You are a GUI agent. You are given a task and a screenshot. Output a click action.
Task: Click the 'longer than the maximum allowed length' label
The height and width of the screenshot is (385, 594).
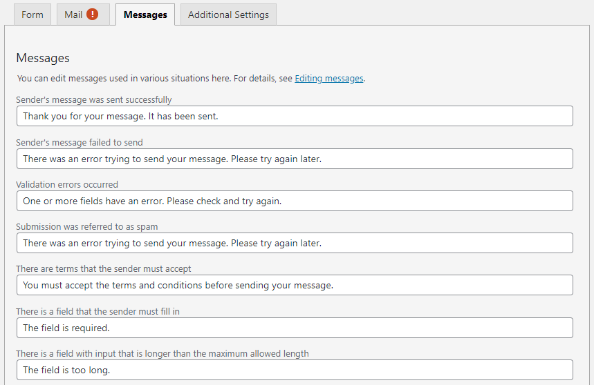(x=163, y=354)
